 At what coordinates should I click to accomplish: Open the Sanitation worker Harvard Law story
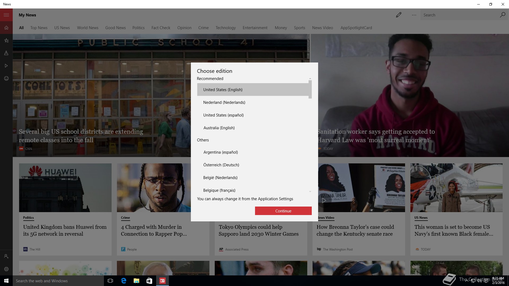[x=376, y=136]
